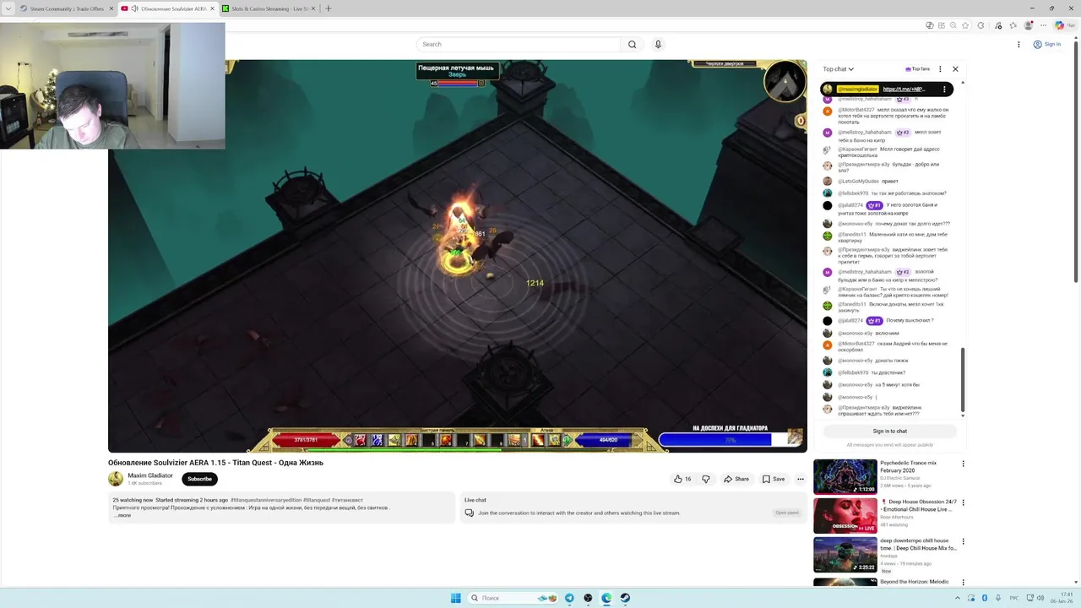
Task: Open new browser tab with plus
Action: click(329, 8)
